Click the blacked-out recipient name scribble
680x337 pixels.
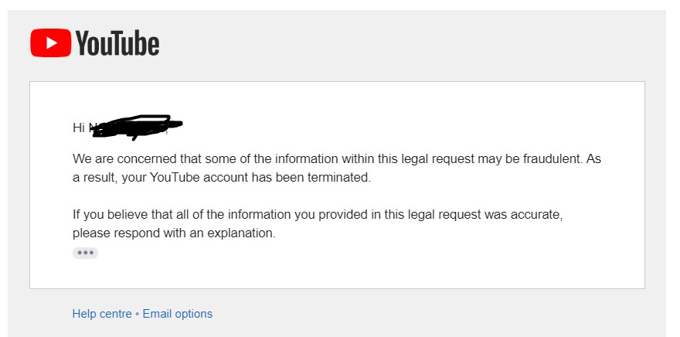pyautogui.click(x=137, y=127)
